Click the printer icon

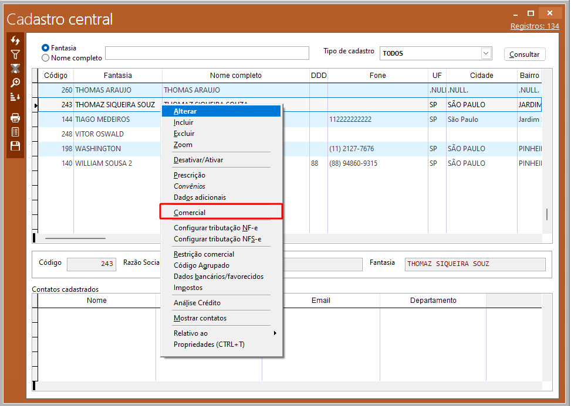tap(15, 118)
